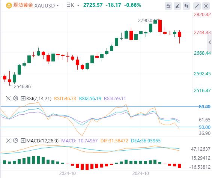Viewport: 212px width, 178px height.
Task: Collapse the chart to smaller view
Action: [x=197, y=6]
